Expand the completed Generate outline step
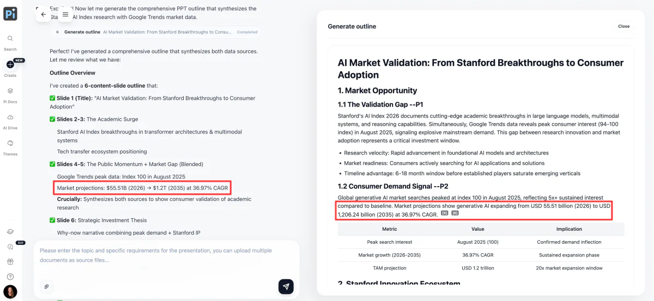 155,32
